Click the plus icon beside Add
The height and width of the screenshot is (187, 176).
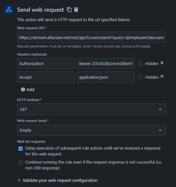click(x=23, y=89)
